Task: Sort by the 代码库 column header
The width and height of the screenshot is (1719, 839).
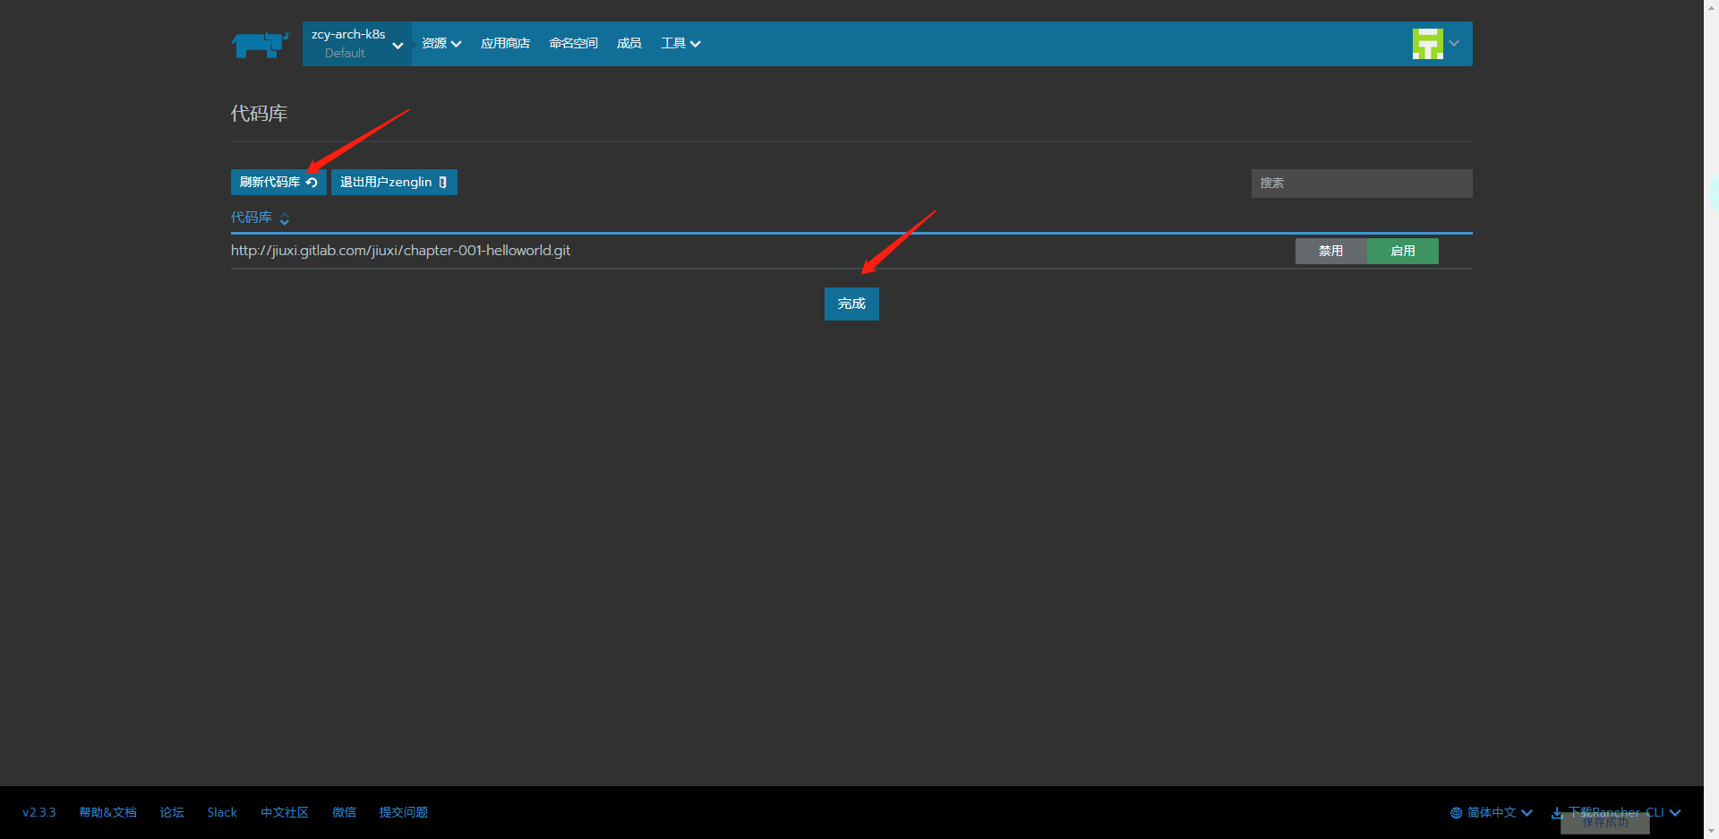Action: [x=260, y=218]
